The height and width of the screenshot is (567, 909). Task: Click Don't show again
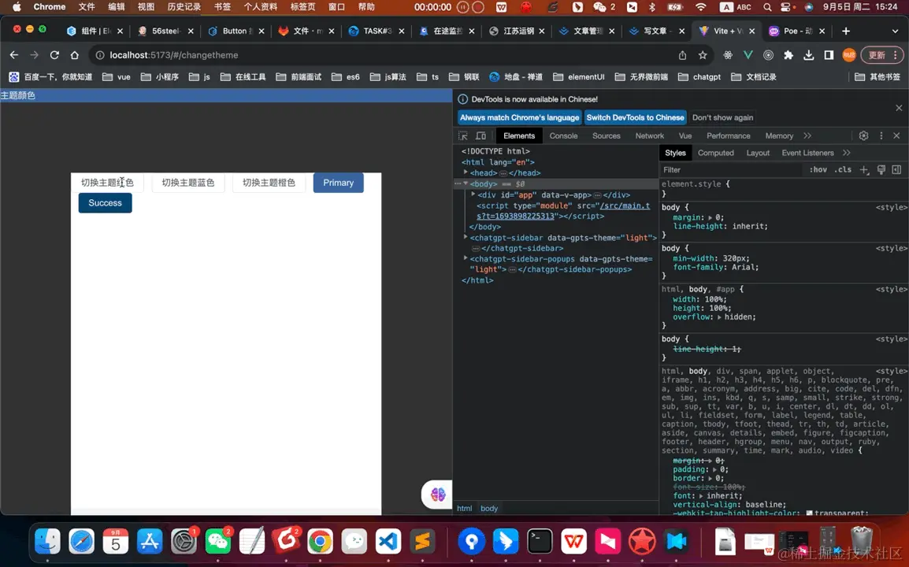coord(722,117)
